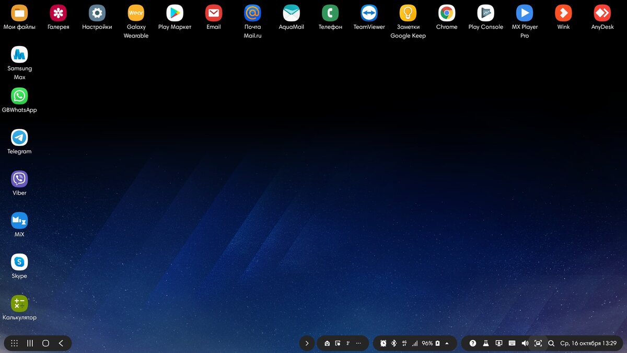Viewport: 627px width, 353px height.
Task: Expand quick settings panel arrow
Action: pos(447,343)
